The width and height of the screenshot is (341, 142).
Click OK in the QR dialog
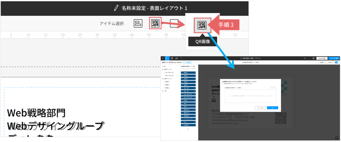click(x=272, y=108)
